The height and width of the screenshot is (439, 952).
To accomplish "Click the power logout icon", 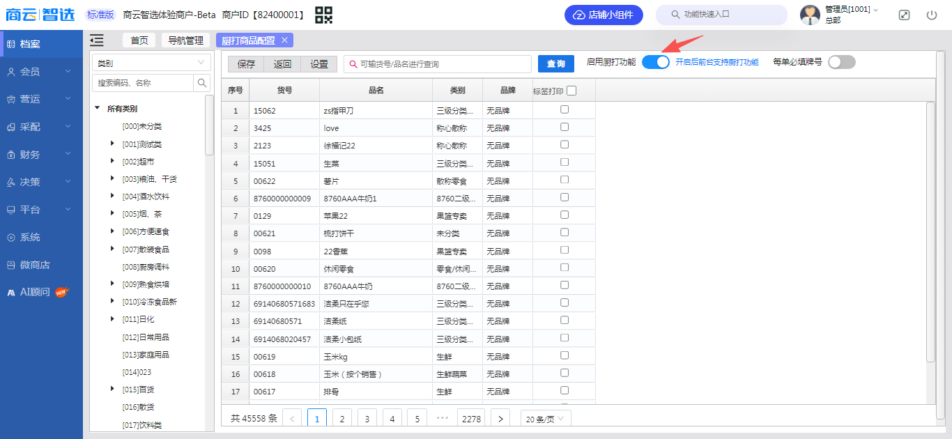I will coord(932,15).
